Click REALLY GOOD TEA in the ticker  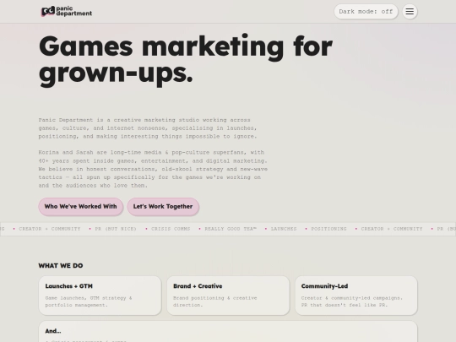(x=231, y=229)
